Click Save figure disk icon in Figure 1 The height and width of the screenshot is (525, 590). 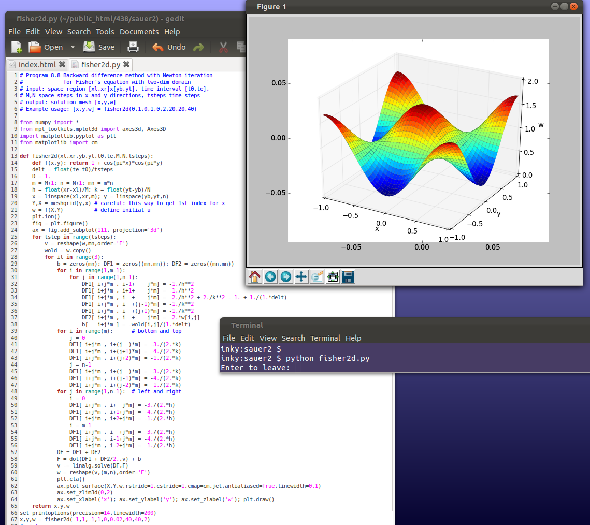point(348,277)
